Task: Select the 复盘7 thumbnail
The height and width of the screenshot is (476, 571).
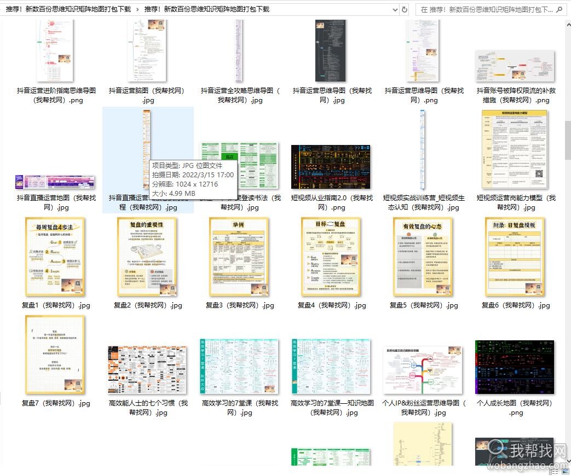Action: click(x=55, y=355)
